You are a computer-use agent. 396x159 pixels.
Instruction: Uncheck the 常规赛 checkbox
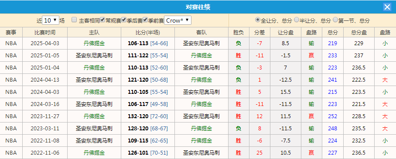(x=102, y=20)
